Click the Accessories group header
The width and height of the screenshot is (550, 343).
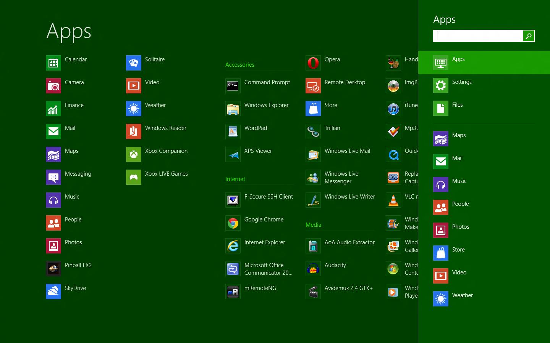[240, 65]
